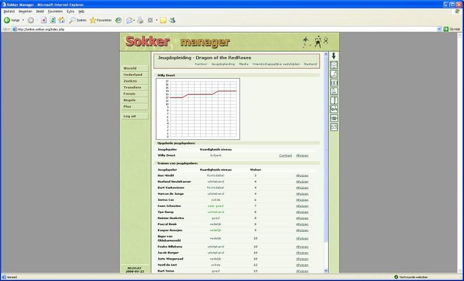464x281 pixels.
Task: Click the Vertrouwde websites status bar zone
Action: pos(411,277)
